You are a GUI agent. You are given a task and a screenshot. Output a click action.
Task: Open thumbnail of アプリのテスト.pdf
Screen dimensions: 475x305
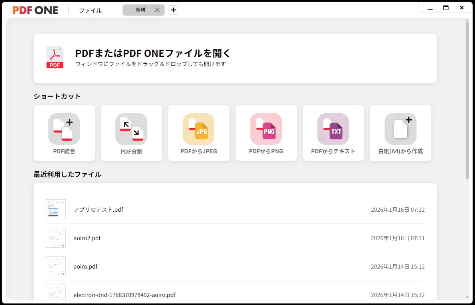(x=56, y=209)
